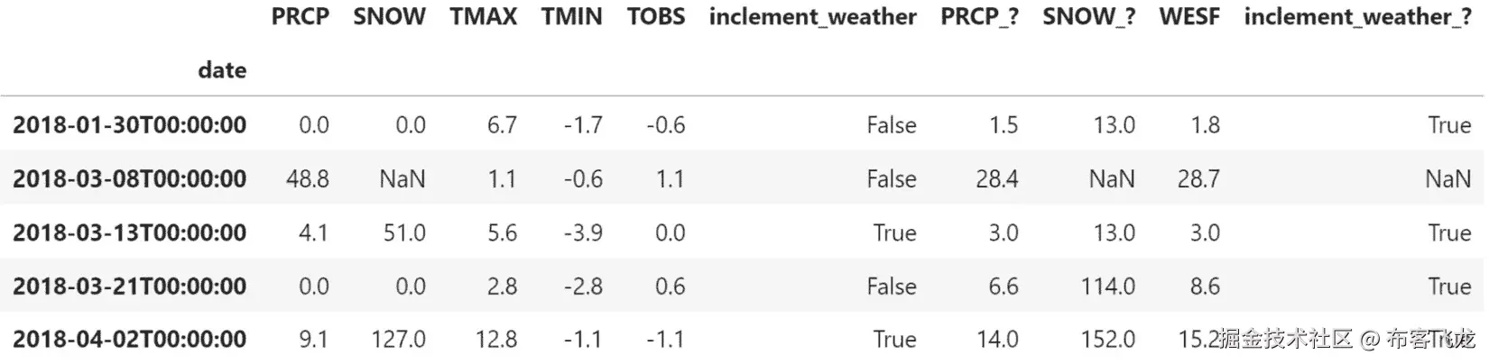Click the PRCP column header
Screen dimensions: 1489x364
300,17
